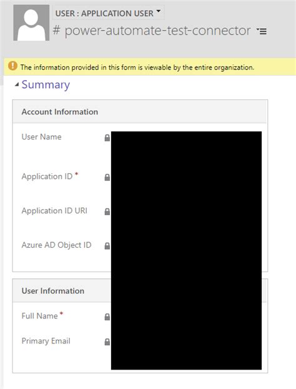This screenshot has height=389, width=296.
Task: Click the lock icon beside Full Name
Action: 107,316
